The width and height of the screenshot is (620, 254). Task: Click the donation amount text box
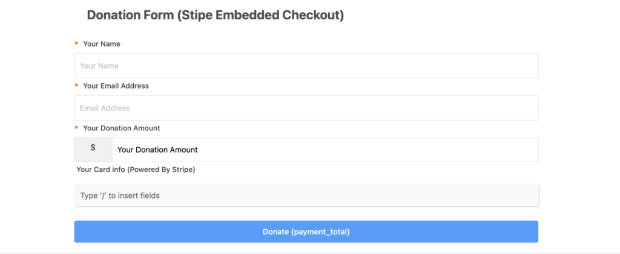coord(325,150)
